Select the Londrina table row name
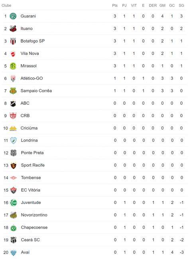This screenshot has height=259, width=189. (x=29, y=140)
